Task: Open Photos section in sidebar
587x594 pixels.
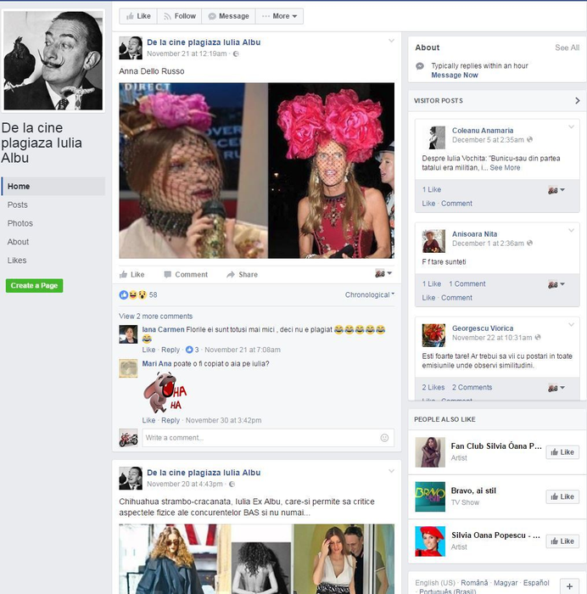Action: 20,223
